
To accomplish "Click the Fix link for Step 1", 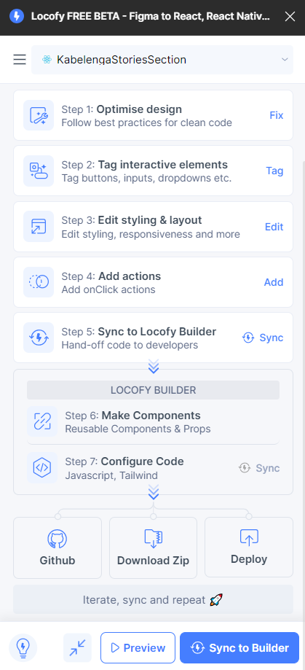I will tap(277, 115).
